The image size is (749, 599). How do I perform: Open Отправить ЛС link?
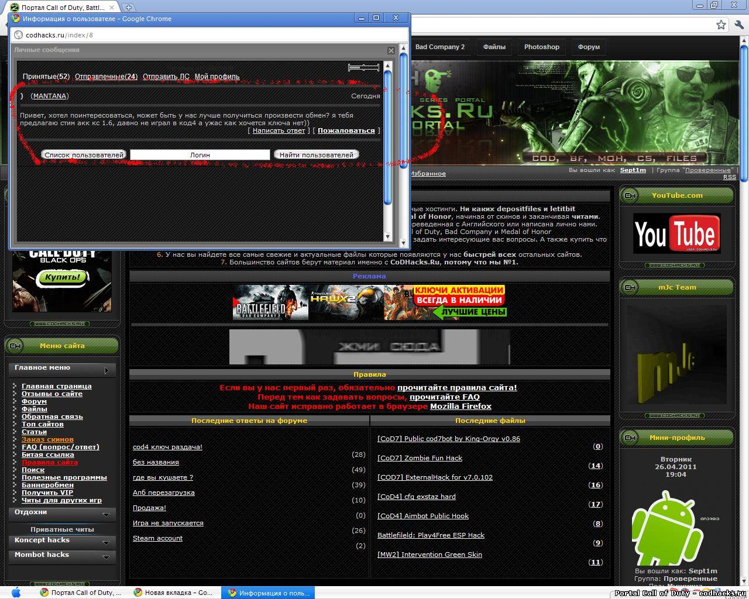pos(166,77)
